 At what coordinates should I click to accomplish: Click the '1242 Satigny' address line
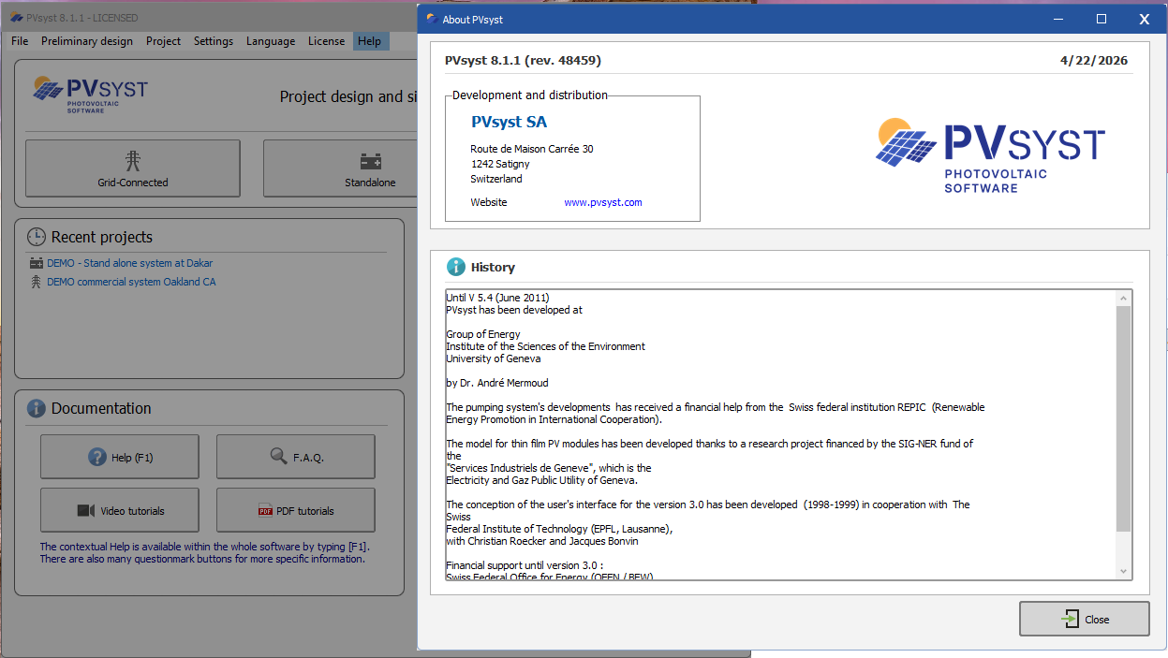pyautogui.click(x=500, y=164)
